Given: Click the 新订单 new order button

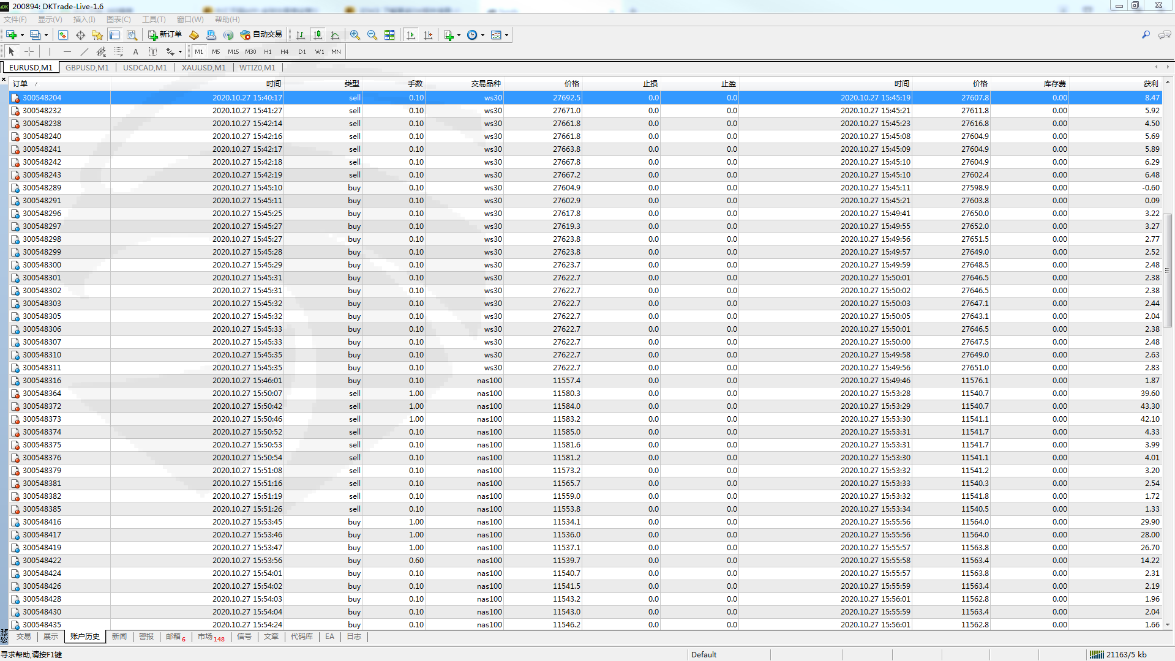Looking at the screenshot, I should point(165,35).
